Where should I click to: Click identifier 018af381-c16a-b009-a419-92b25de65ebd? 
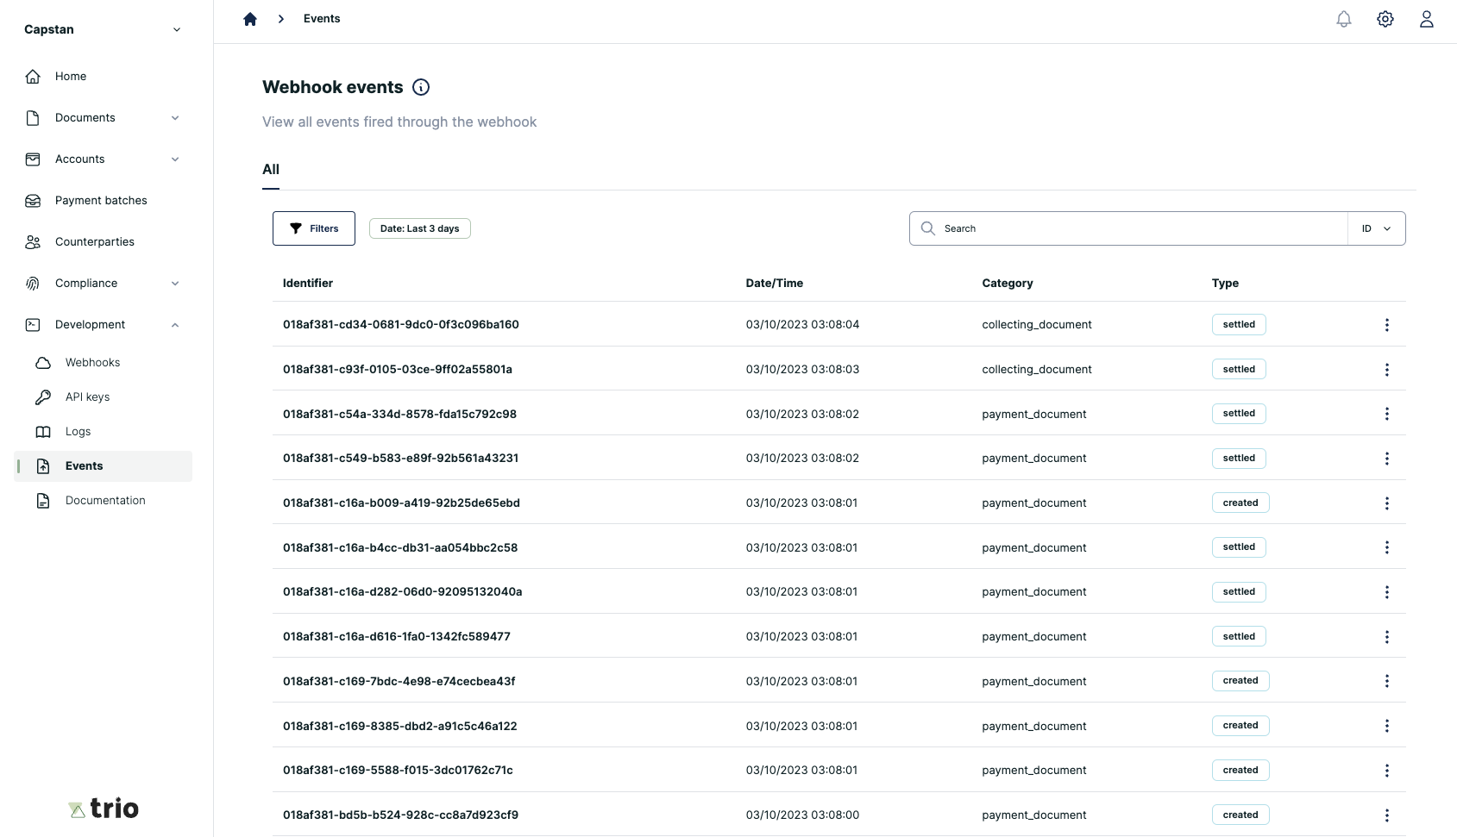pos(401,503)
